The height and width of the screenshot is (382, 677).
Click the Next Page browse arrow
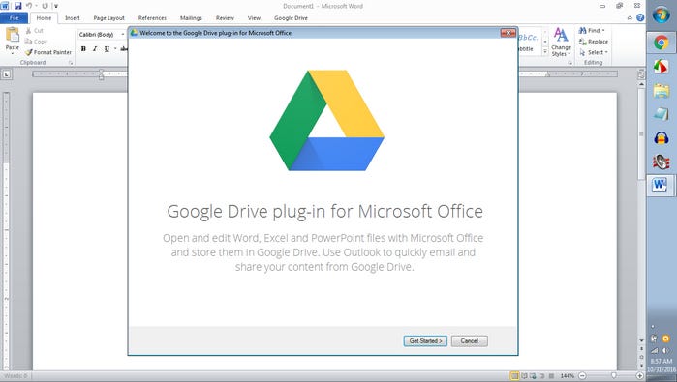pyautogui.click(x=641, y=366)
